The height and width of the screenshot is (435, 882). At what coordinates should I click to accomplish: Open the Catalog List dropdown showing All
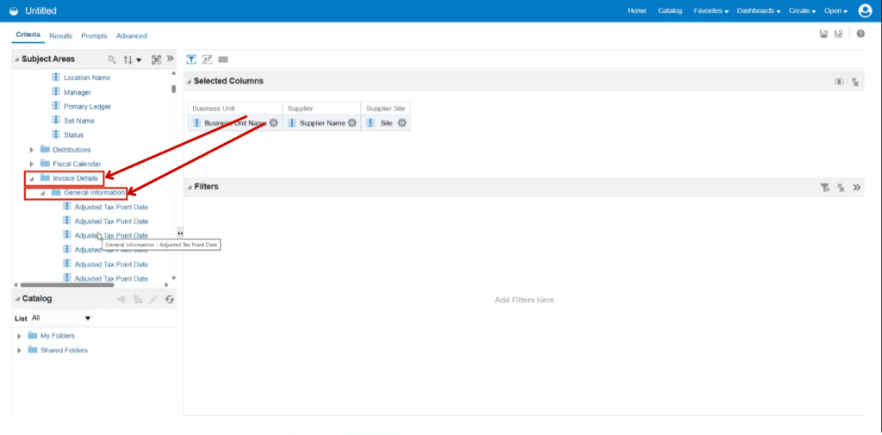click(x=62, y=318)
